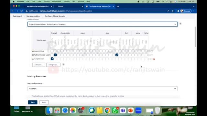Unselect all permissions for Ranjit Swain row
207x116 pixels.
152,59
